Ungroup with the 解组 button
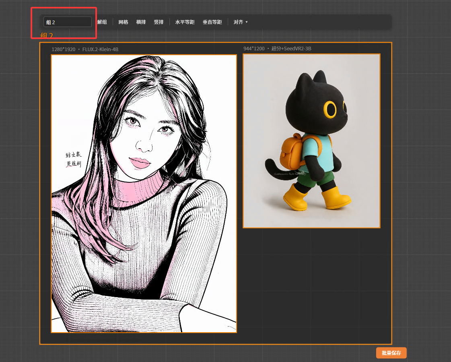The image size is (451, 362). coord(102,22)
